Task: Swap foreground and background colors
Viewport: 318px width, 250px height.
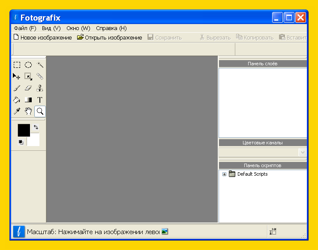Action: point(36,127)
